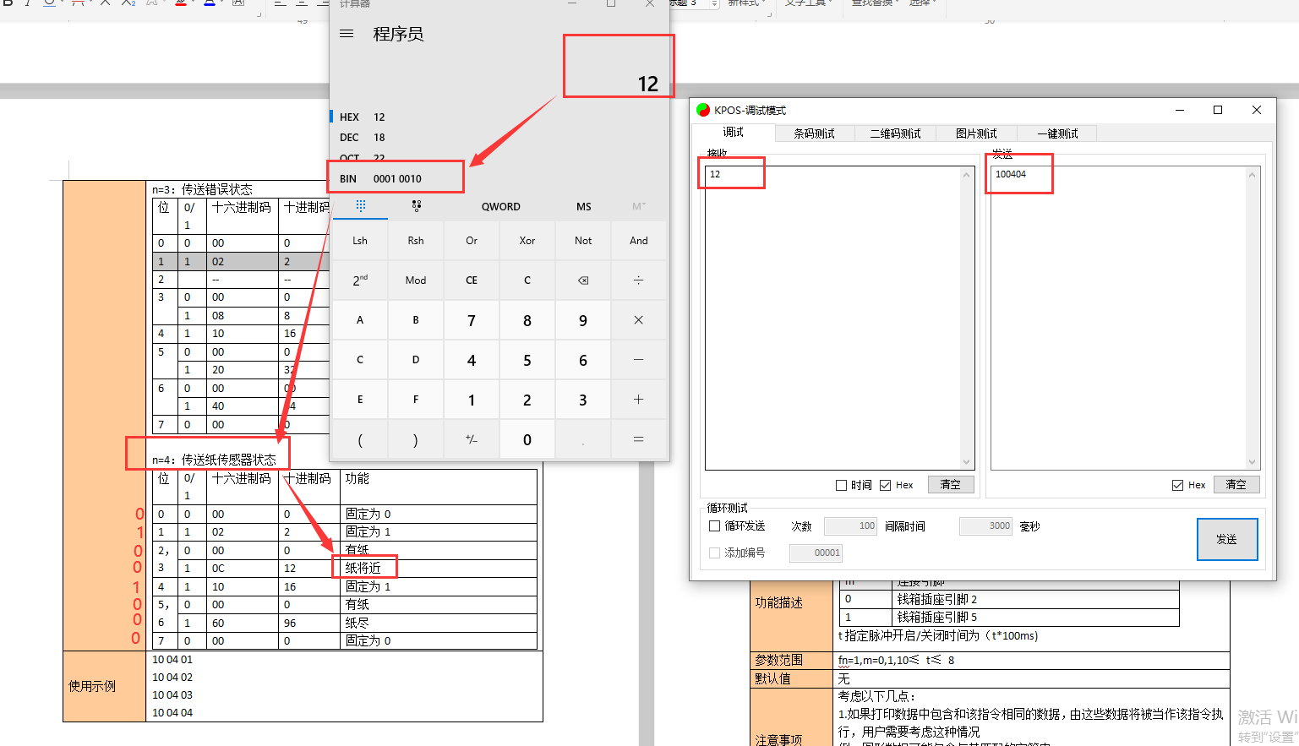Enable the 循环发送 loop send checkbox

click(x=715, y=525)
